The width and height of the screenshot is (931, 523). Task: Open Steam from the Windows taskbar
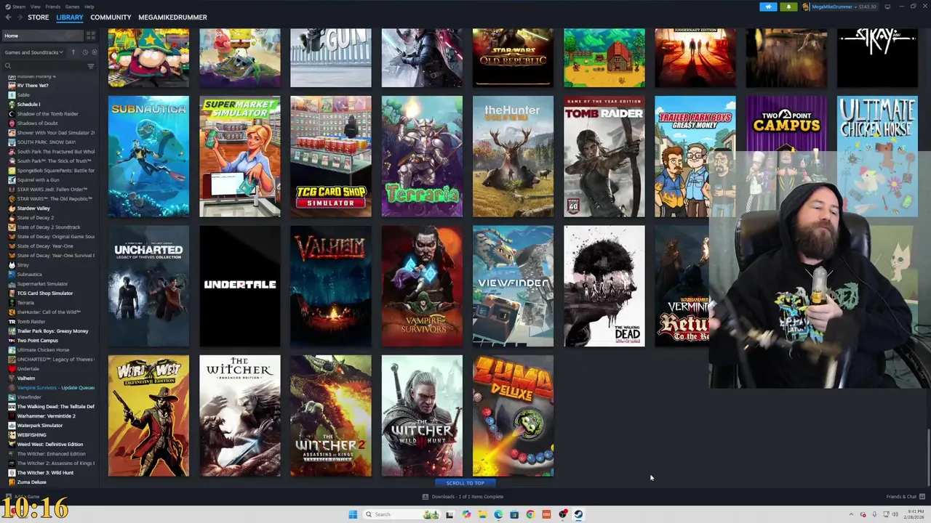pos(578,514)
